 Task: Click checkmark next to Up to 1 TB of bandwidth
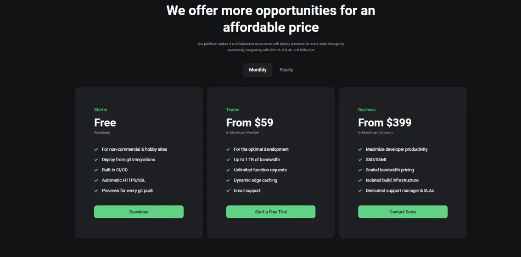tap(228, 159)
